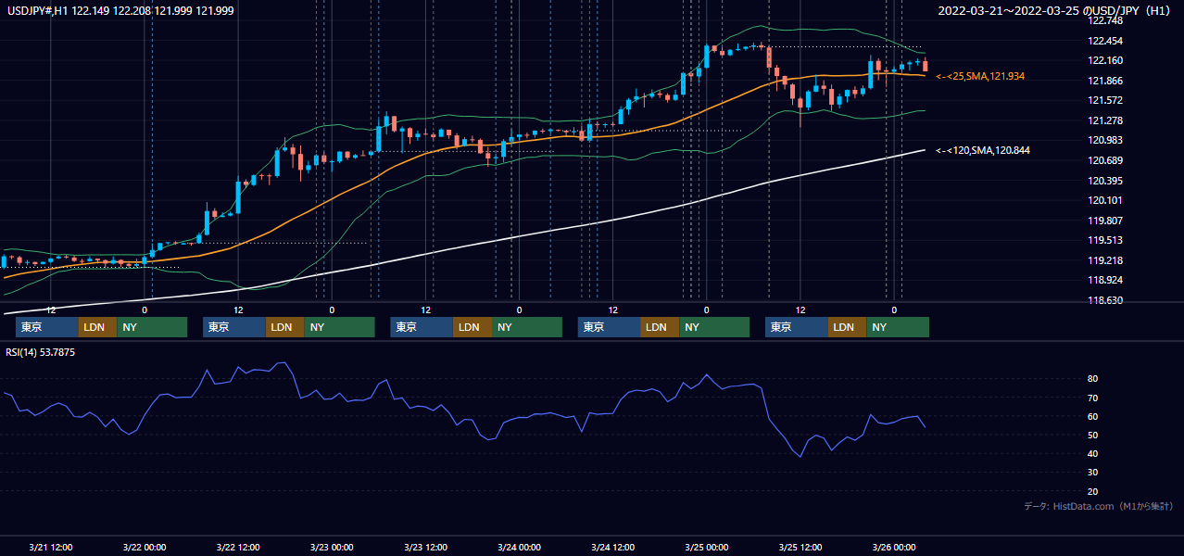Select the 東京 session block for 3/22
Screen dimensions: 1184x556
click(x=234, y=327)
